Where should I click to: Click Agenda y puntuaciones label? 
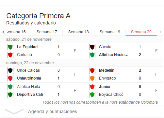click(x=53, y=111)
